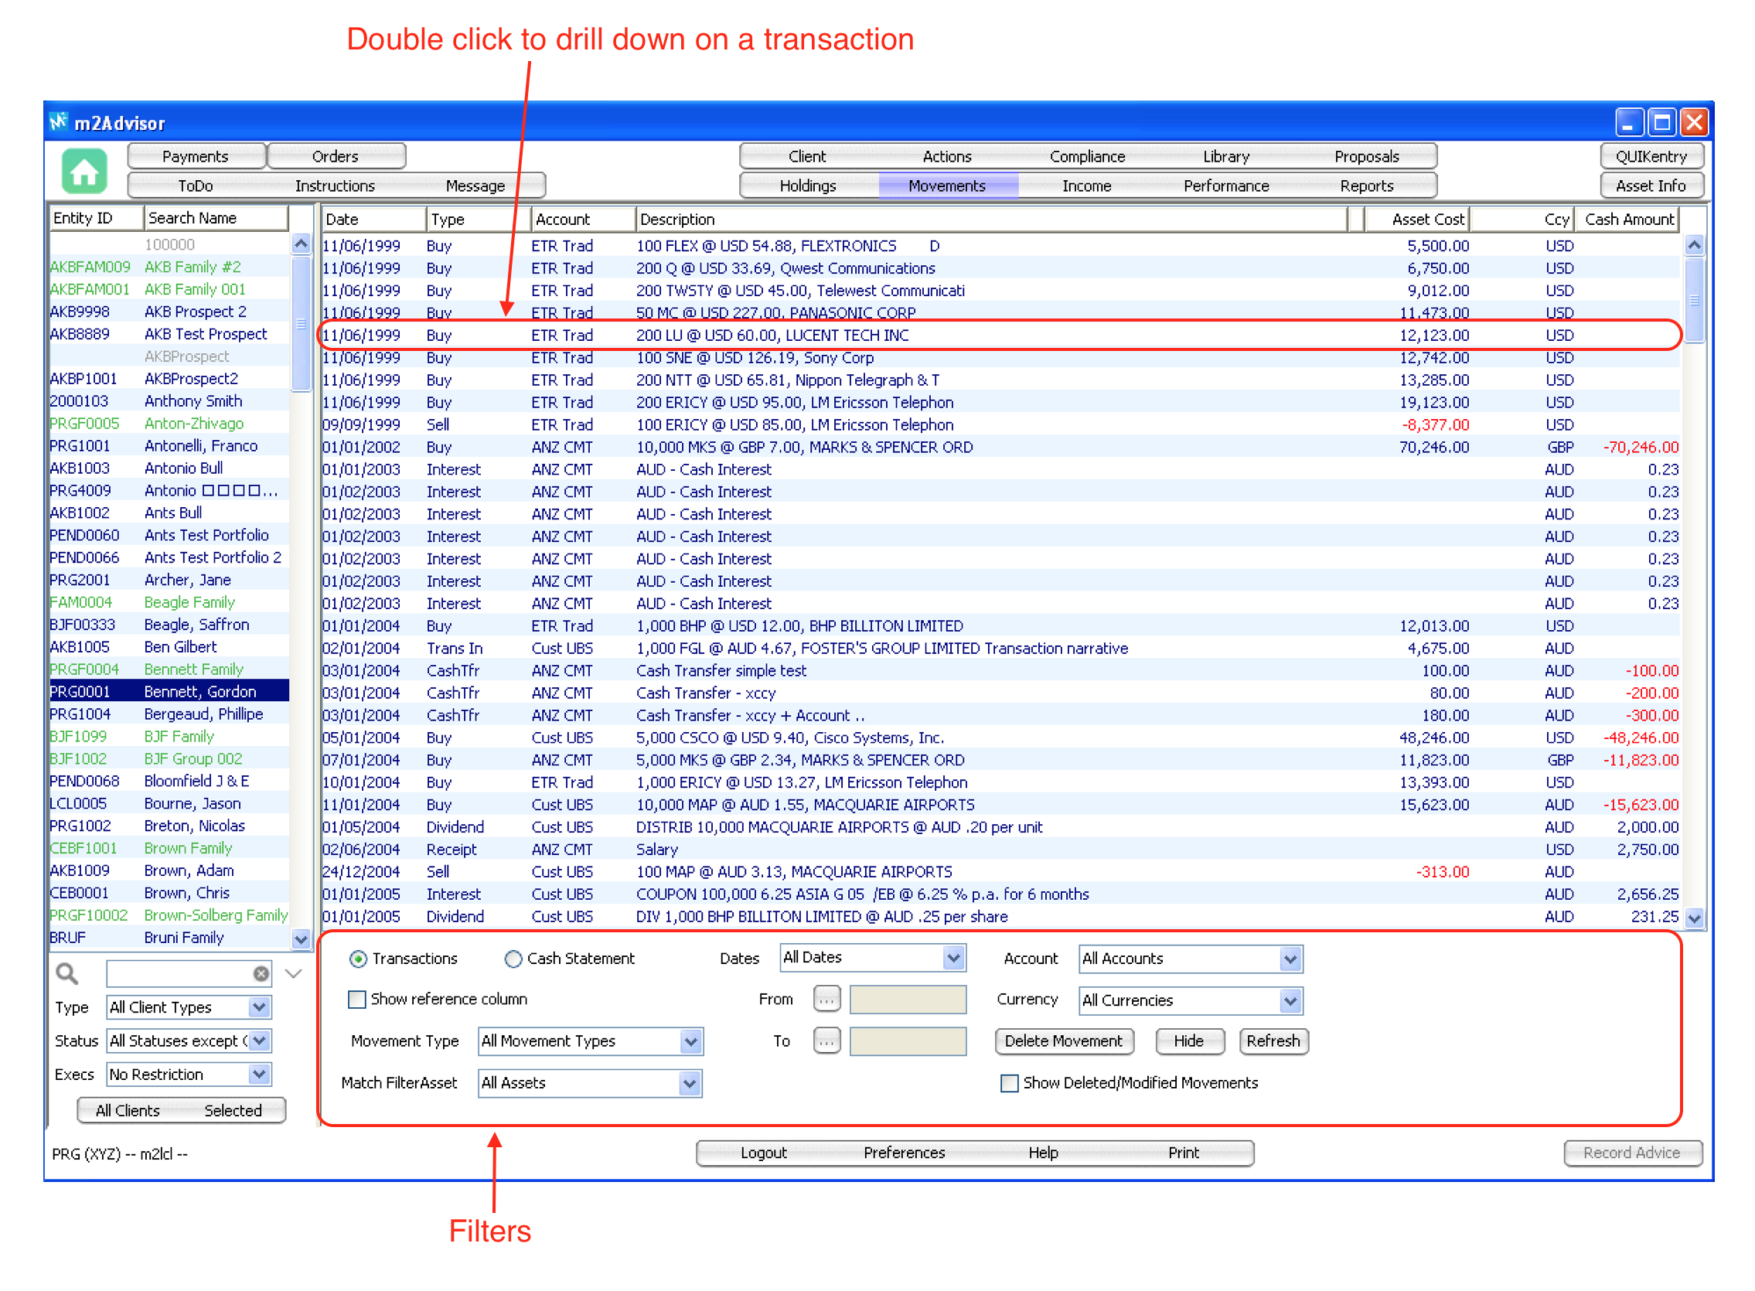Tick Show Deleted/Modified Movements checkbox

tap(1009, 1082)
